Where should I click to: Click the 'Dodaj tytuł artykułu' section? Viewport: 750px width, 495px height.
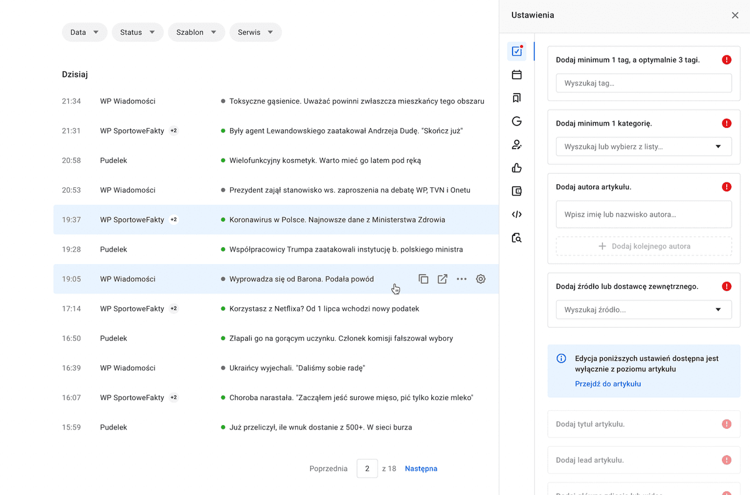pyautogui.click(x=644, y=424)
